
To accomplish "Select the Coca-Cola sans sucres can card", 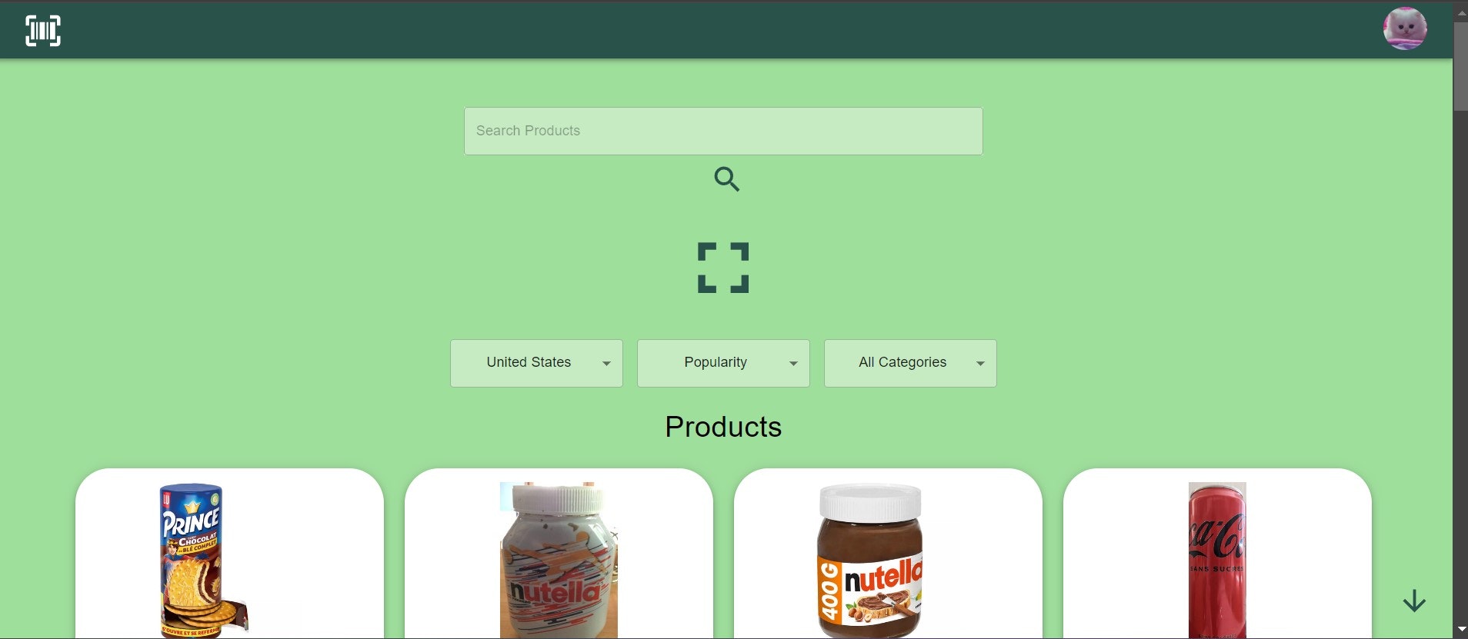I will 1217,554.
